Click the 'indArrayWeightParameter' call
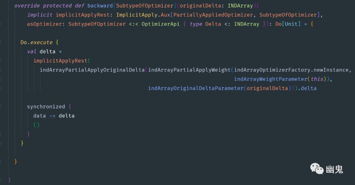The image size is (355, 185). (x=271, y=79)
